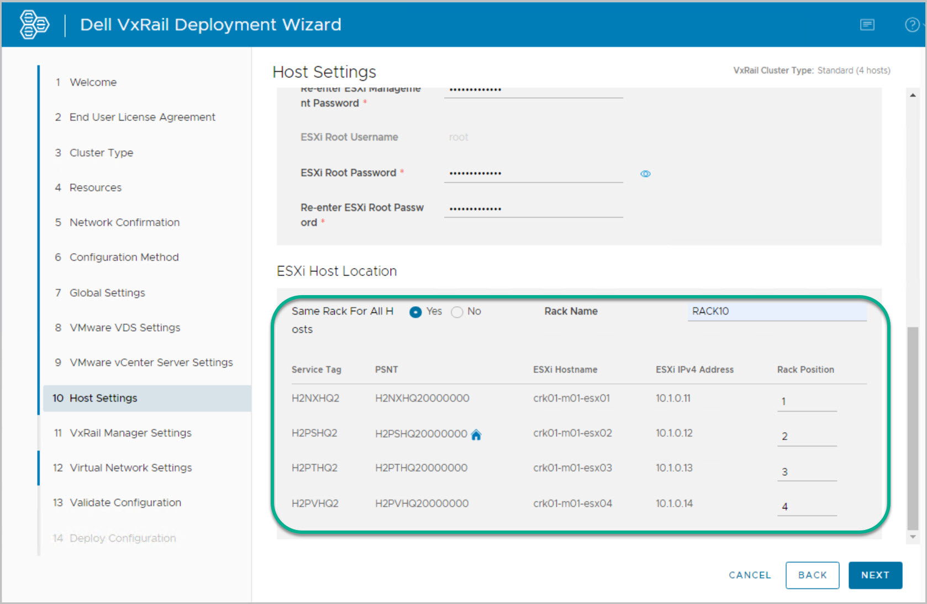This screenshot has width=927, height=604.
Task: Edit rack position field for crk01-m01-esx01
Action: click(806, 402)
